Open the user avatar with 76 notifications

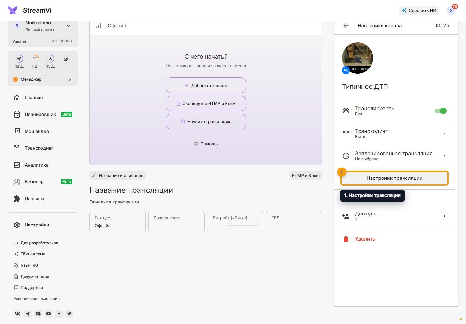point(451,10)
